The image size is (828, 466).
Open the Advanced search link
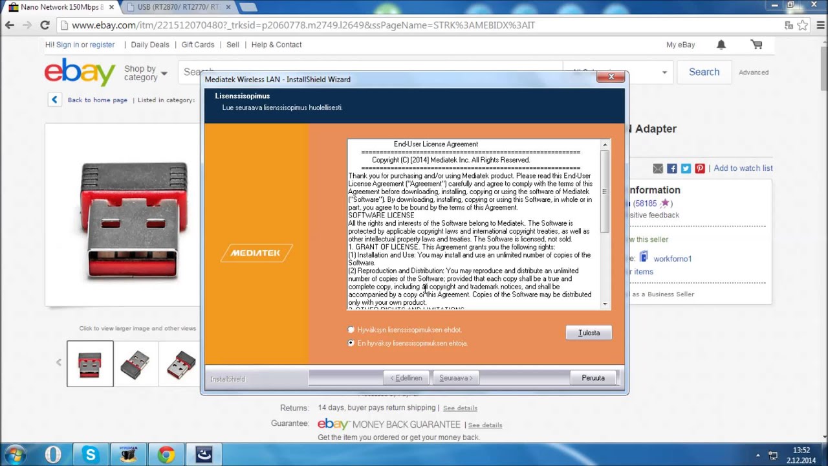(x=754, y=72)
